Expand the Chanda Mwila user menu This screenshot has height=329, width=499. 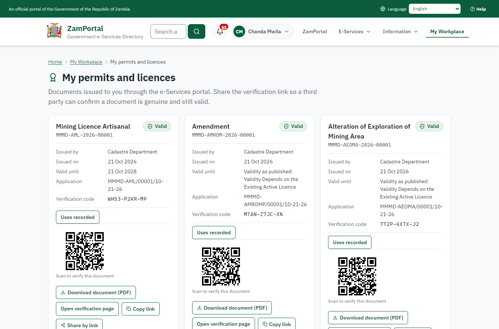pos(263,31)
